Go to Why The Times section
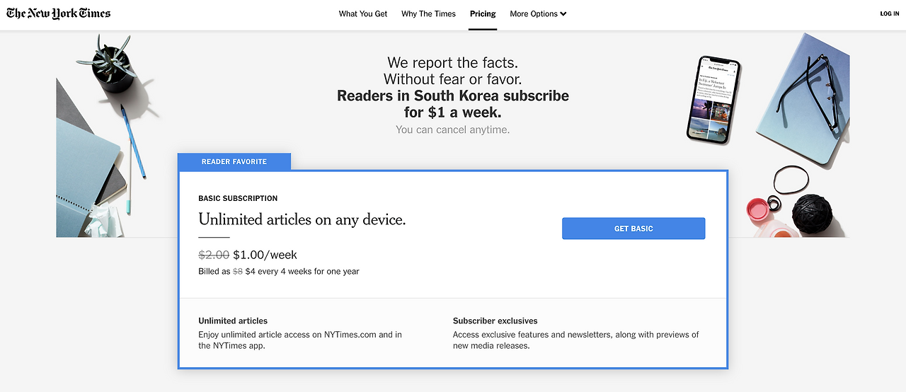Viewport: 906px width, 392px height. click(x=428, y=13)
